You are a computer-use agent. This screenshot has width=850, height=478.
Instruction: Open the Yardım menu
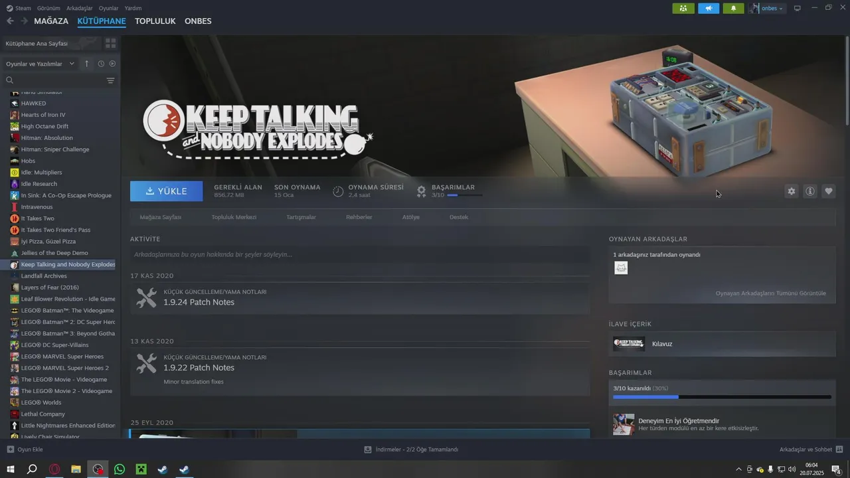[133, 8]
